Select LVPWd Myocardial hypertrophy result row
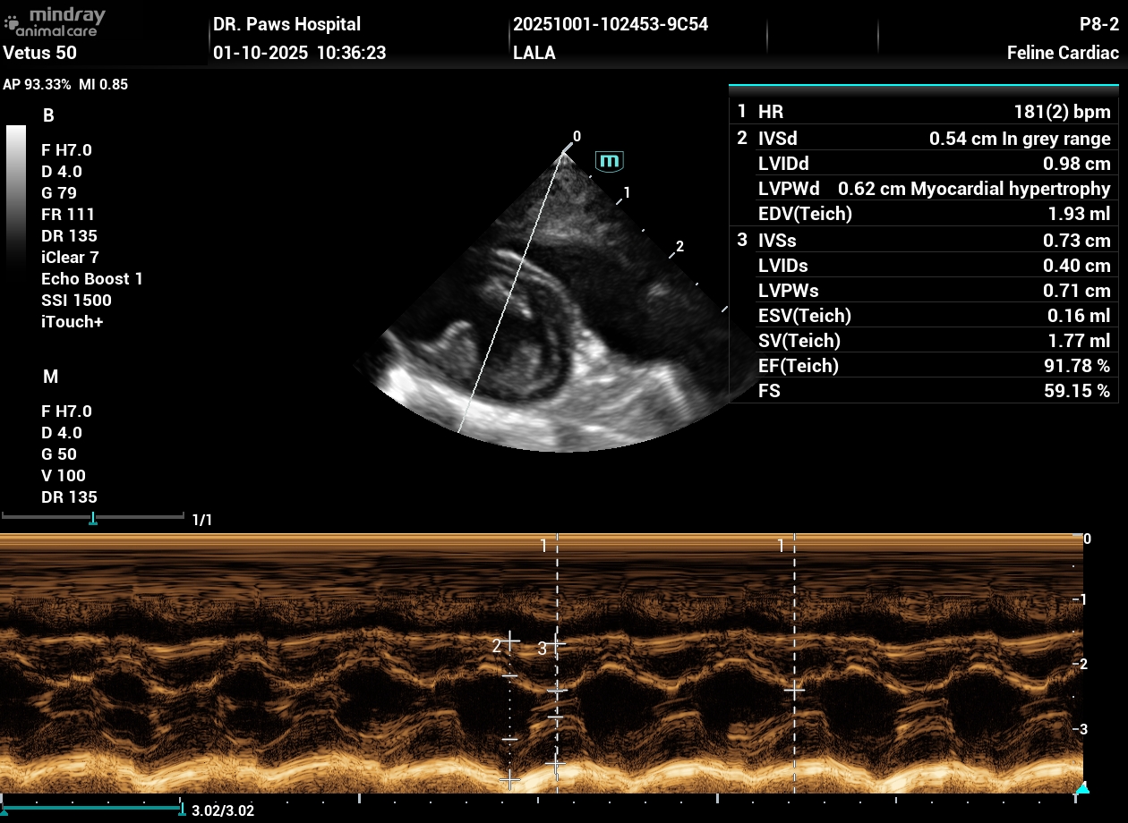 click(x=923, y=189)
